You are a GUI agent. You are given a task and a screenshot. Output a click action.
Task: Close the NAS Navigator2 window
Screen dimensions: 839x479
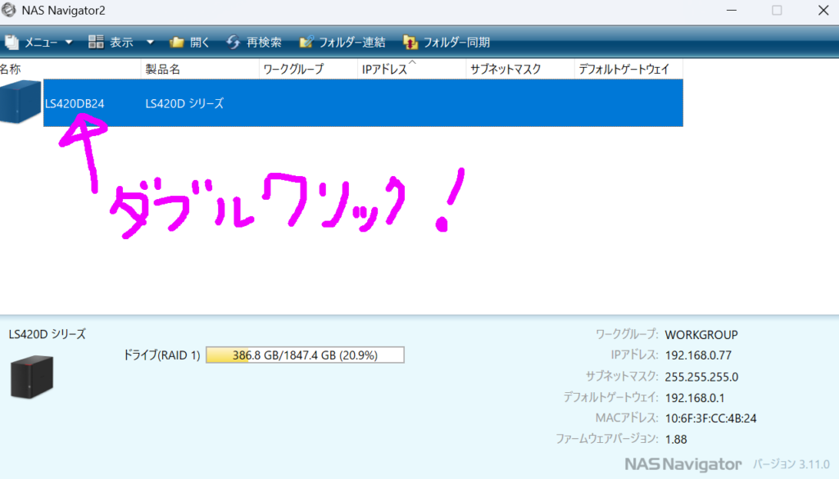[x=823, y=10]
